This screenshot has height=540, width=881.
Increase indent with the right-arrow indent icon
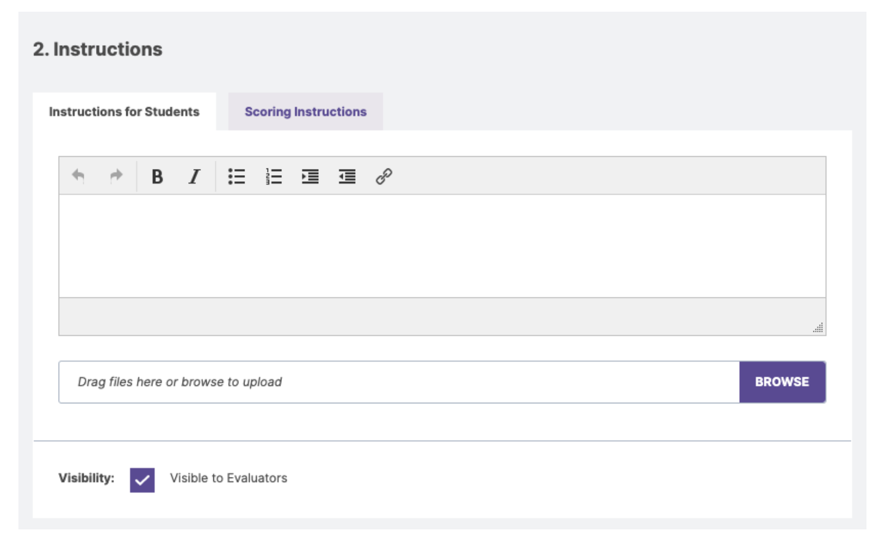pos(310,177)
